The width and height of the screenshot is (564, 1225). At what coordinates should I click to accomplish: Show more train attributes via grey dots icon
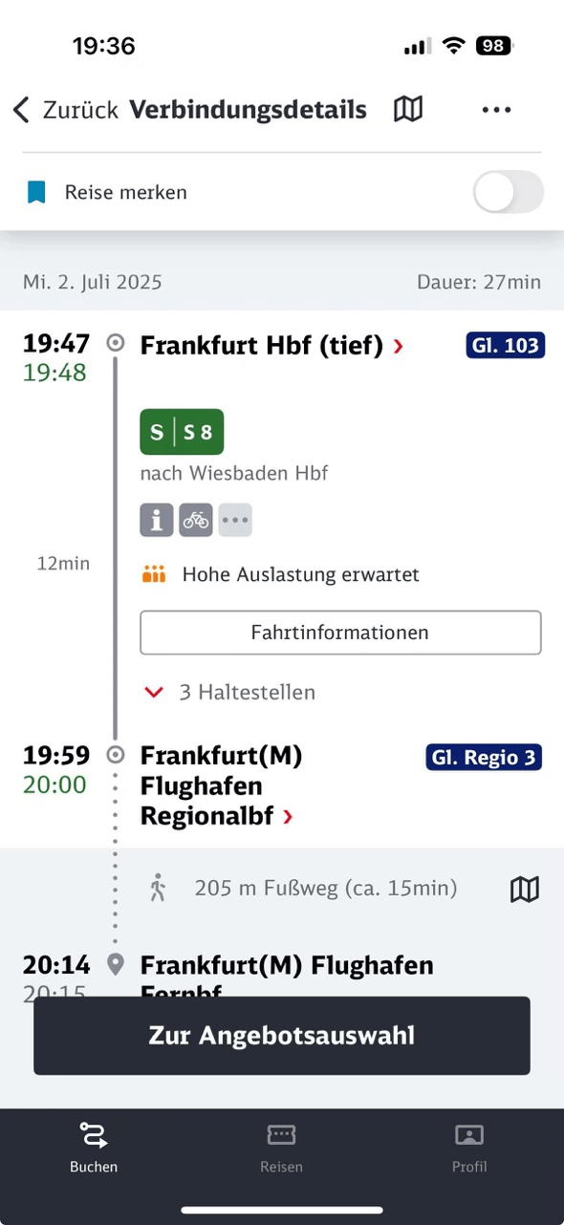235,520
